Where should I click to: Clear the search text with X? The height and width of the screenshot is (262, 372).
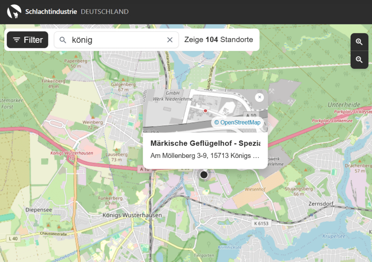pyautogui.click(x=170, y=40)
